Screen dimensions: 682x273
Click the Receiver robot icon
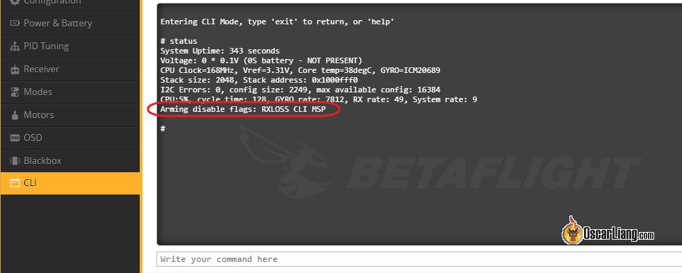point(15,69)
